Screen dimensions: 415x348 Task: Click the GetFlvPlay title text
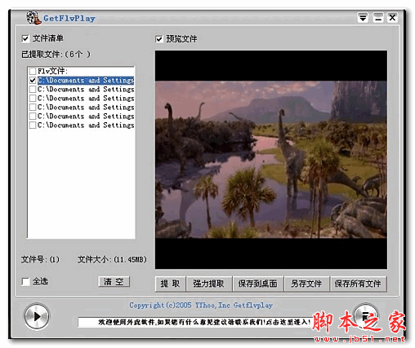[x=69, y=19]
